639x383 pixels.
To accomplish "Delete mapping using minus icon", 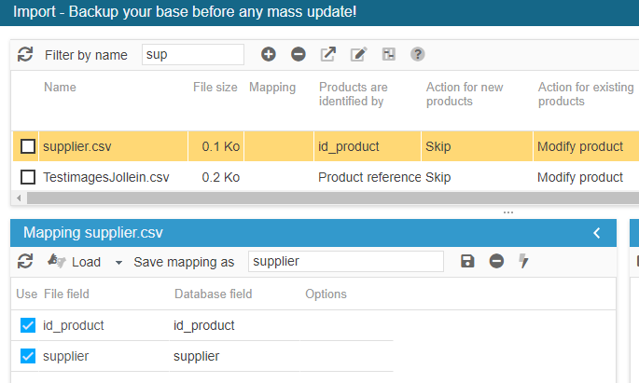I will tap(496, 262).
